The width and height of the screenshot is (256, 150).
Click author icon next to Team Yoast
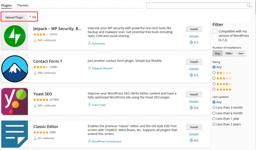click(x=89, y=105)
